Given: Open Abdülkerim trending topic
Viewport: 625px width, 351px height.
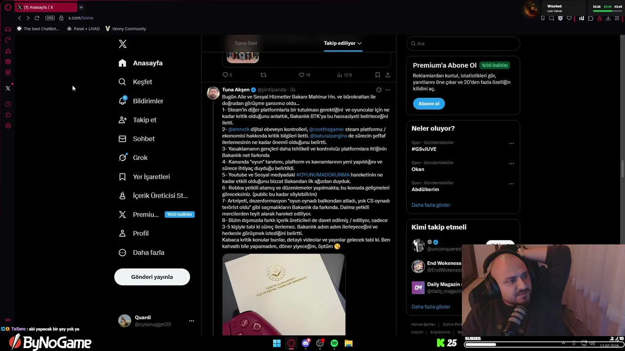Looking at the screenshot, I should 425,189.
